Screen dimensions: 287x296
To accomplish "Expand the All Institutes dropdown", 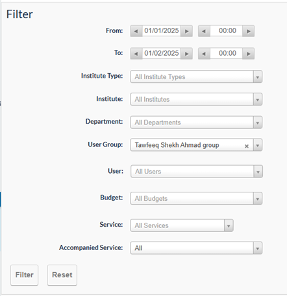I will click(x=196, y=99).
